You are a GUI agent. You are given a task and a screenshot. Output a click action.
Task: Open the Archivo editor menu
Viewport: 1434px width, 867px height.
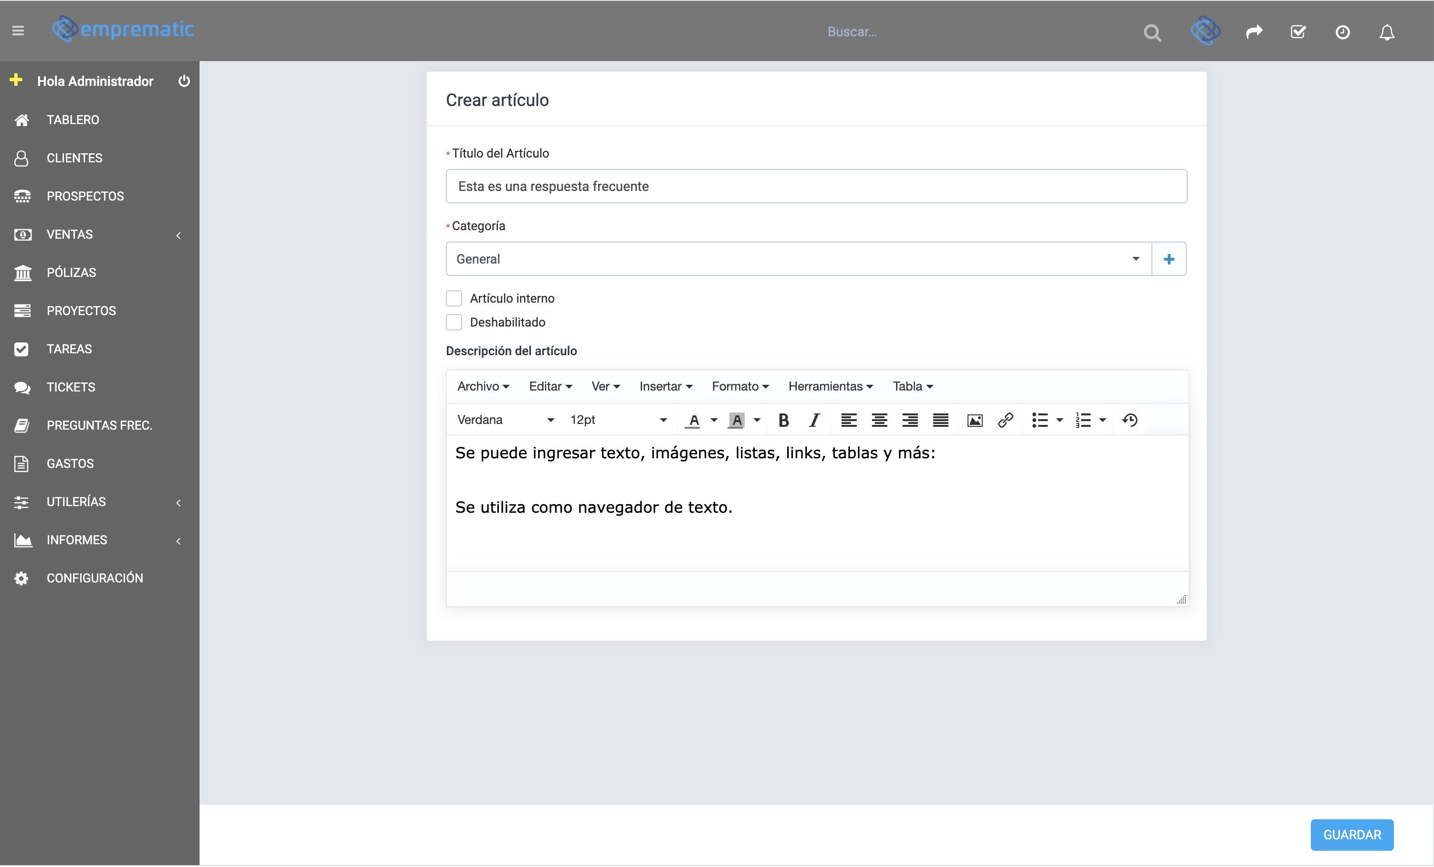(483, 386)
